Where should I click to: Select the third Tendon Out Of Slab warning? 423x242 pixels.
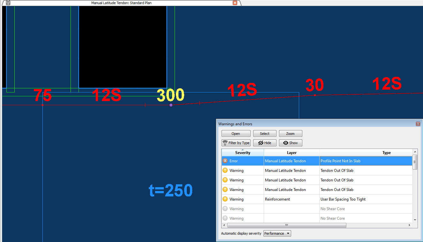pyautogui.click(x=317, y=190)
